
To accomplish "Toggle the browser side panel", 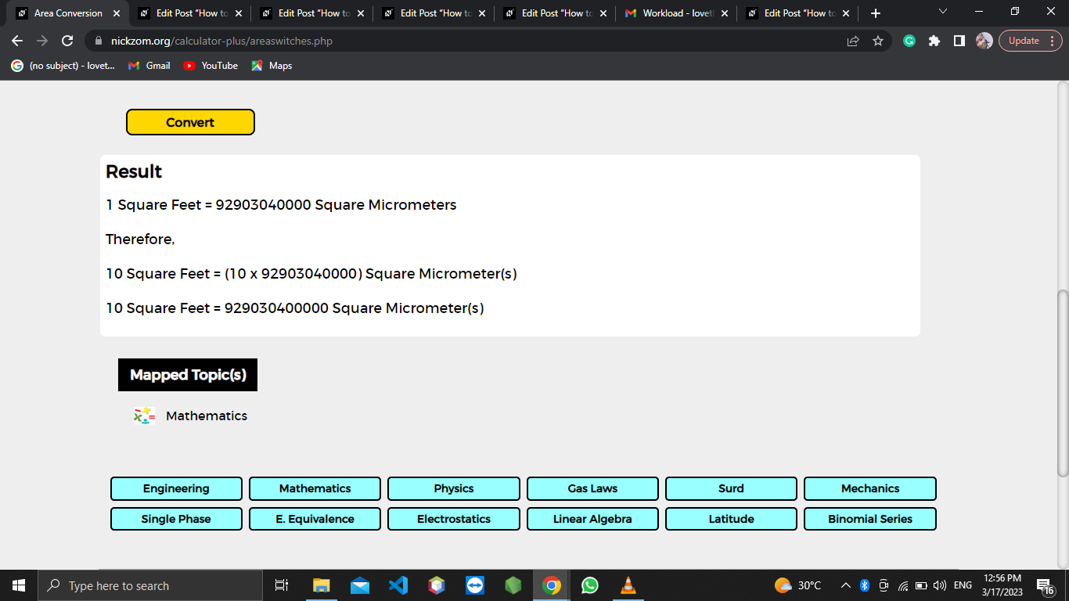I will (959, 41).
